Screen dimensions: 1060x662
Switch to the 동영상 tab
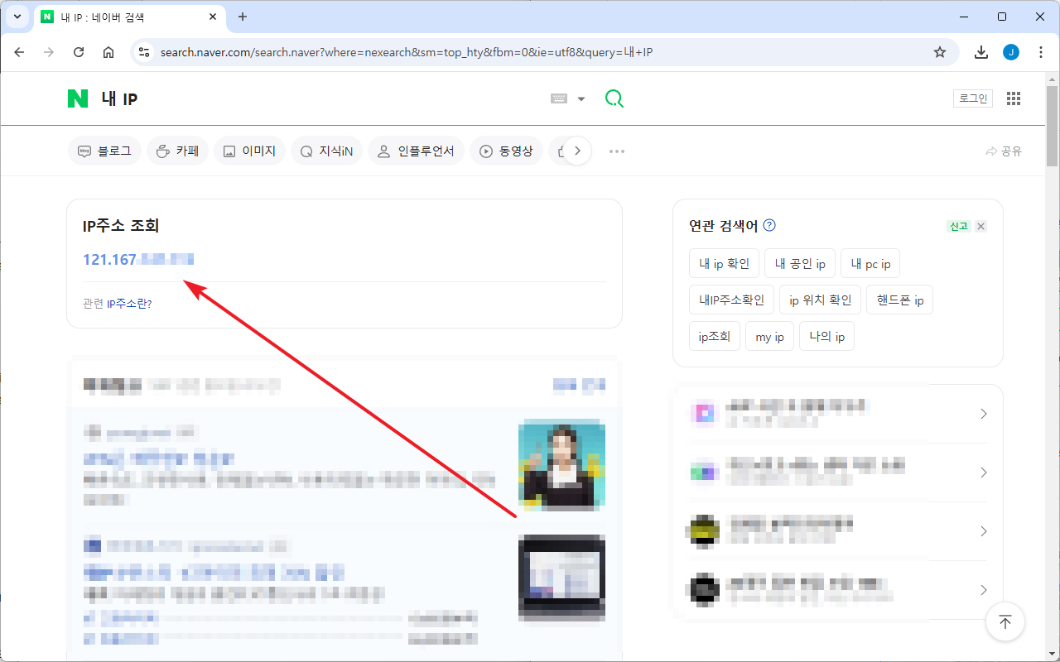(x=506, y=151)
